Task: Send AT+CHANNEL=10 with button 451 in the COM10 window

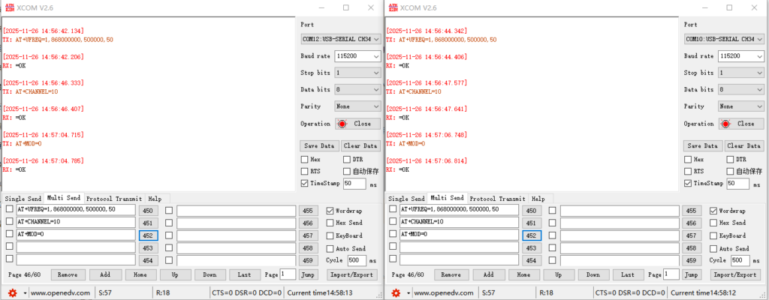Action: 531,223
